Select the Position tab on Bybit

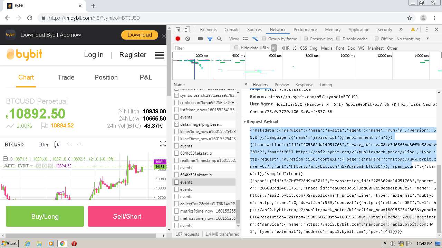106,77
